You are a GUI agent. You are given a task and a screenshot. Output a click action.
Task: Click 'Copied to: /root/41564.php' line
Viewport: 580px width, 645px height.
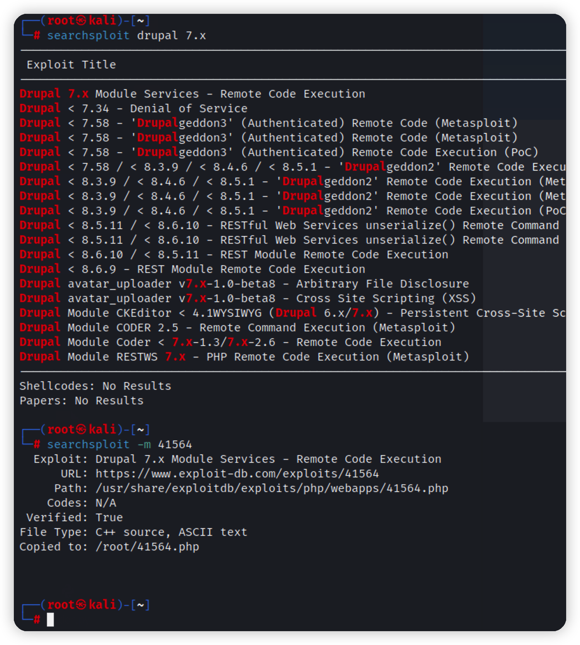(109, 547)
